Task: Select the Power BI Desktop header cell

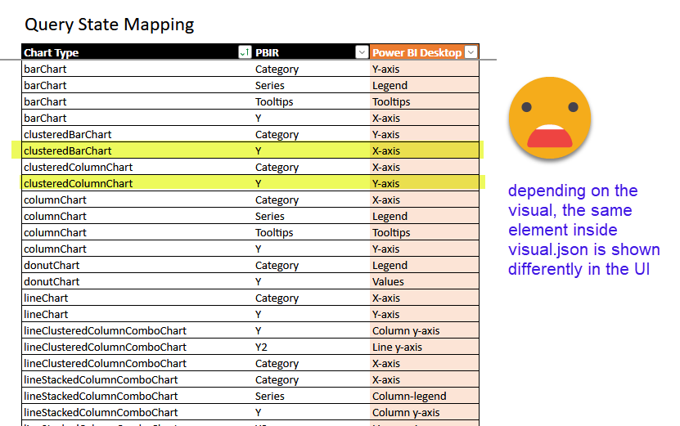Action: [x=417, y=52]
